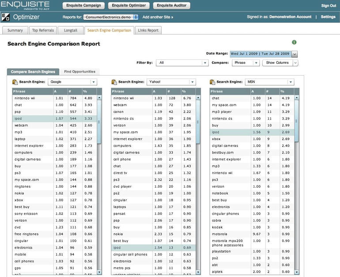
Task: Click 'cingular phones' in MSN table
Action: 226,214
